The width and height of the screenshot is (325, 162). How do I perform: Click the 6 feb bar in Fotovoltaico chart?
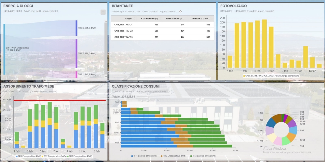coord(264,43)
